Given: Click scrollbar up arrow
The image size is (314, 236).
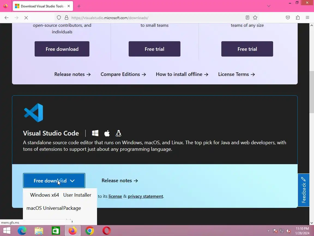Looking at the screenshot, I should point(312,25).
